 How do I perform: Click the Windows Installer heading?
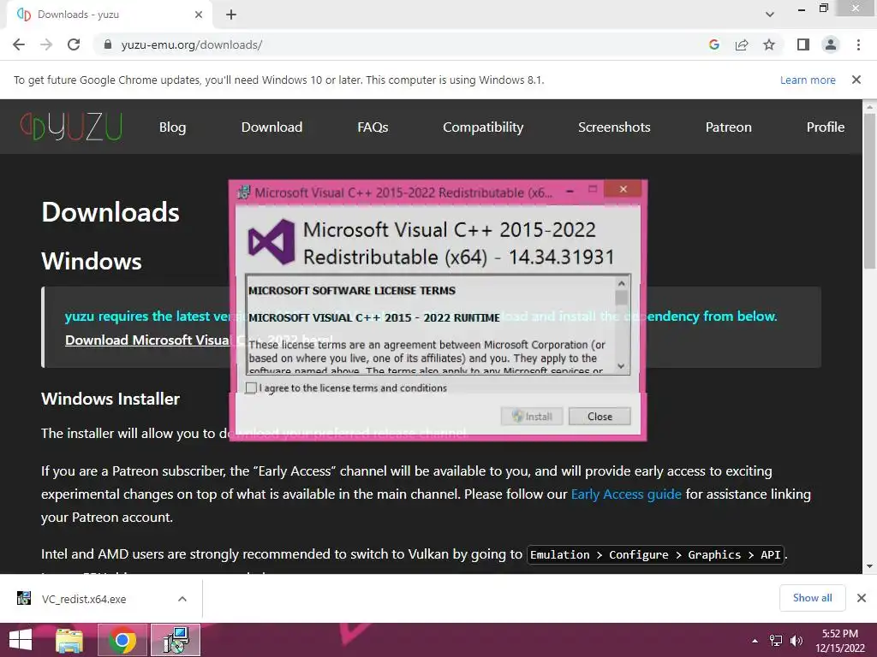[x=110, y=399]
